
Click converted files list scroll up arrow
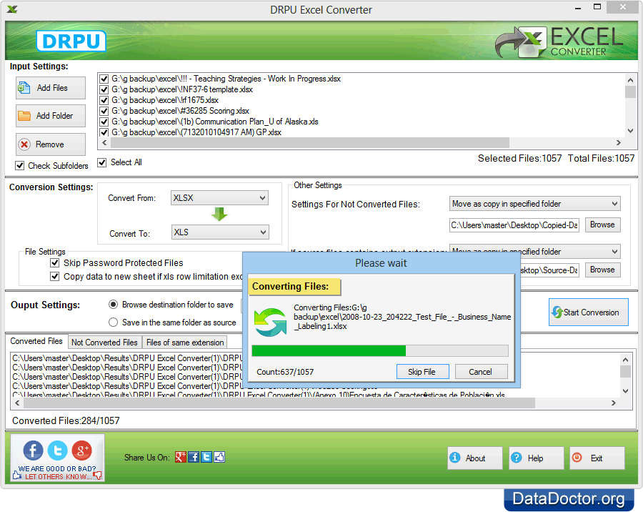coord(625,360)
